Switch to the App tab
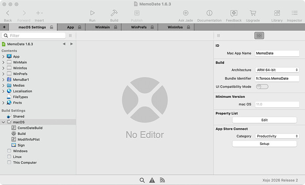This screenshot has height=185, width=305. point(70,27)
